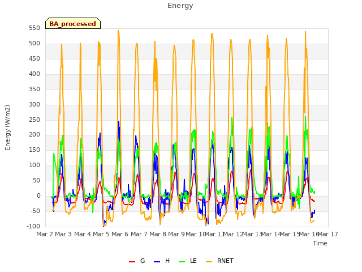Click the H legend blue swatch
This screenshot has height=272, width=362.
pos(157,262)
